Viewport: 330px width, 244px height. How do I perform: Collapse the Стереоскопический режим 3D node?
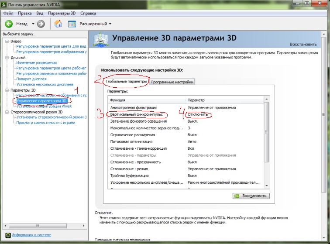point(7,112)
